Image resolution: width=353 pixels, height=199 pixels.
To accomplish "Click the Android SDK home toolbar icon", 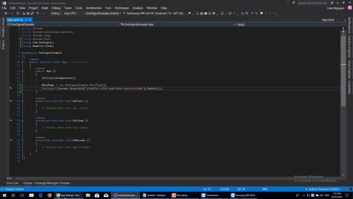I will [201, 13].
